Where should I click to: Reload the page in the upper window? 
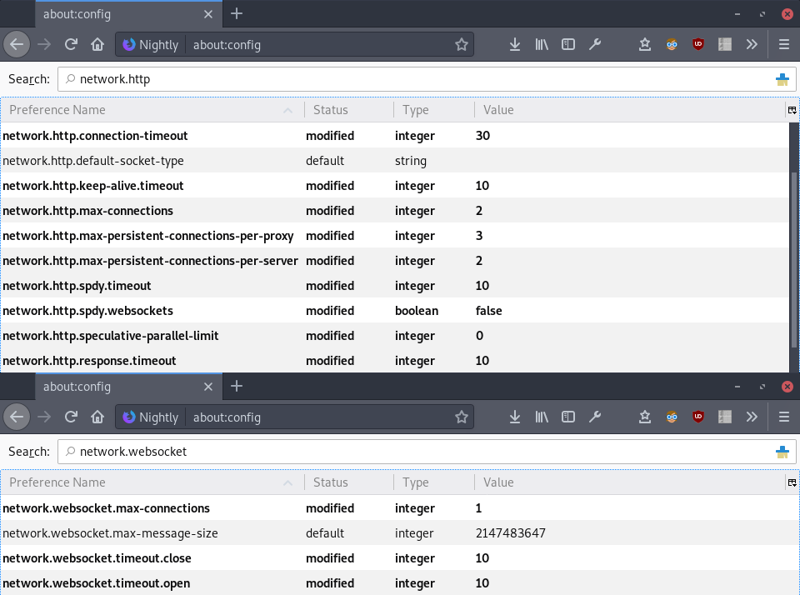(x=71, y=44)
